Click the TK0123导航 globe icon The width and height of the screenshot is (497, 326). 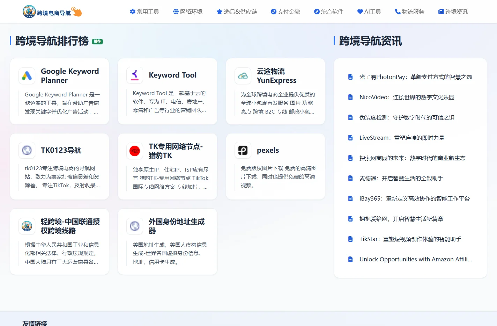pyautogui.click(x=27, y=150)
